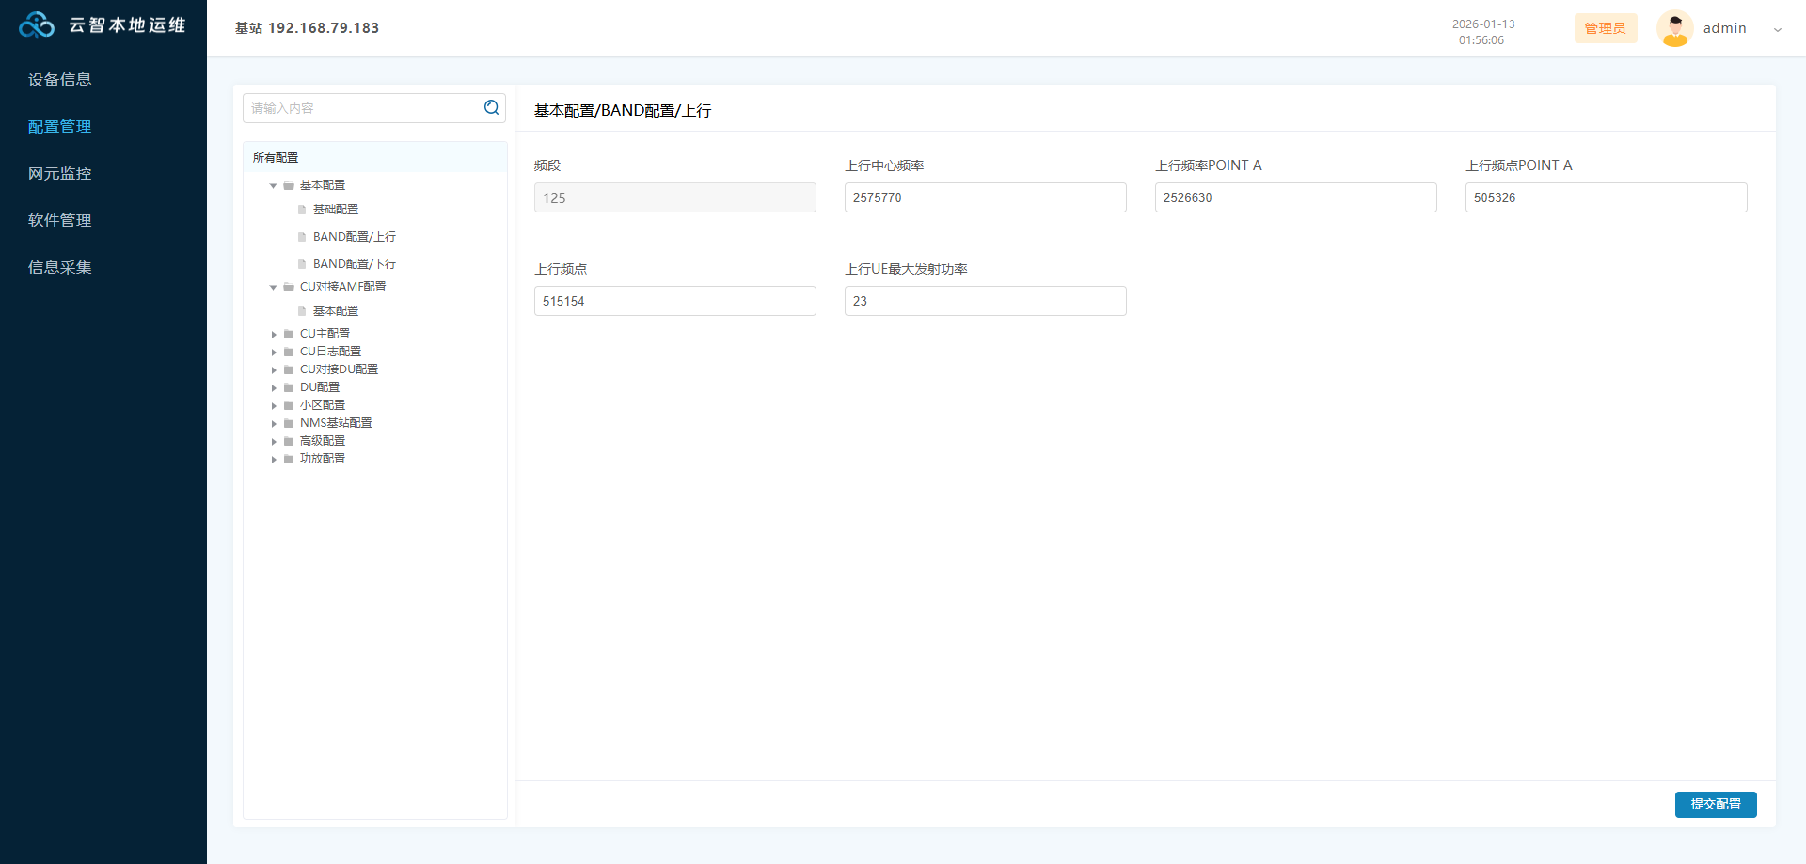This screenshot has height=864, width=1806.
Task: Collapse the CU对接AMF配置 tree node
Action: point(274,288)
